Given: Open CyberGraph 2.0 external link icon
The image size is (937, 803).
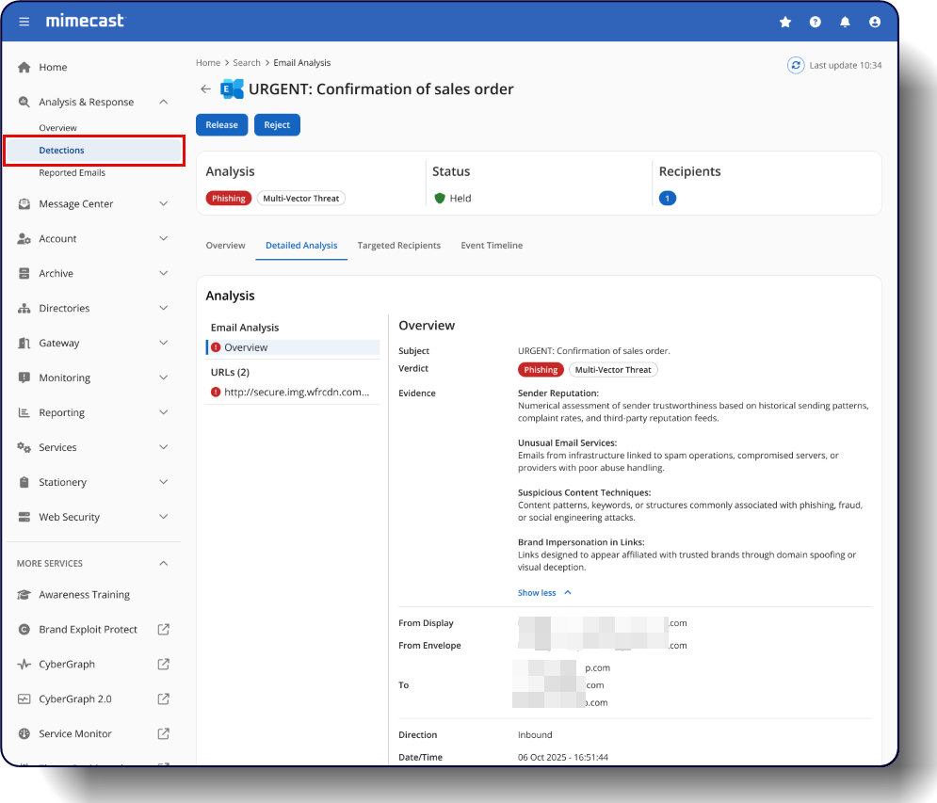Looking at the screenshot, I should point(163,699).
